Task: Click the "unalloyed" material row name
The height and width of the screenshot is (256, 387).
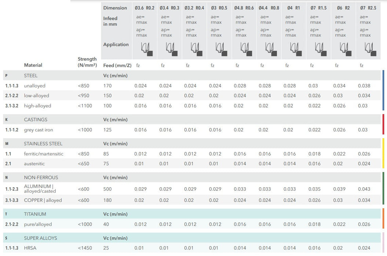Action: (34, 86)
